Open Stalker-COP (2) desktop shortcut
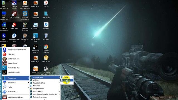 pyautogui.click(x=25, y=38)
